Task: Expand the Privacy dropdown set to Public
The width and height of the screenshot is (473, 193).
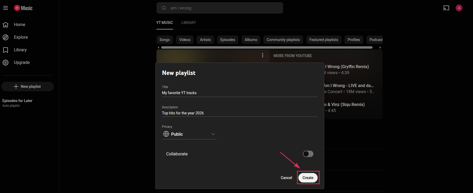Action: point(189,134)
